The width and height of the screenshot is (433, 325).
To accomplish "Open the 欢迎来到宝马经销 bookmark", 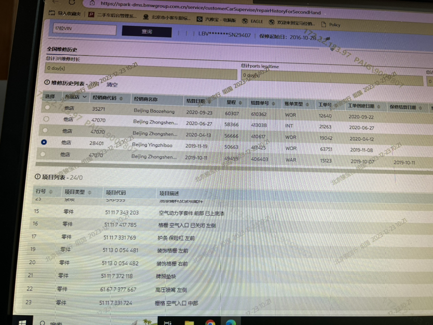I will pyautogui.click(x=292, y=23).
